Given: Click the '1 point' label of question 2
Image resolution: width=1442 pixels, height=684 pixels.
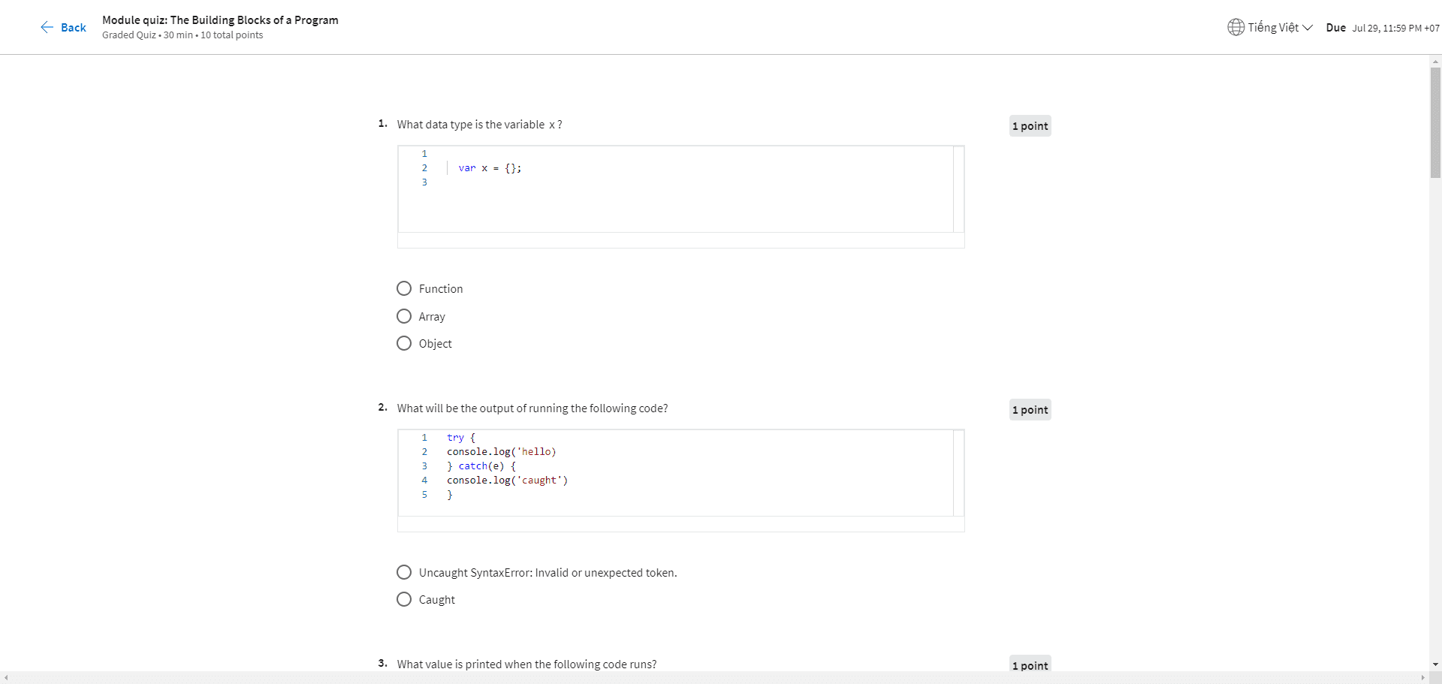Looking at the screenshot, I should 1030,410.
